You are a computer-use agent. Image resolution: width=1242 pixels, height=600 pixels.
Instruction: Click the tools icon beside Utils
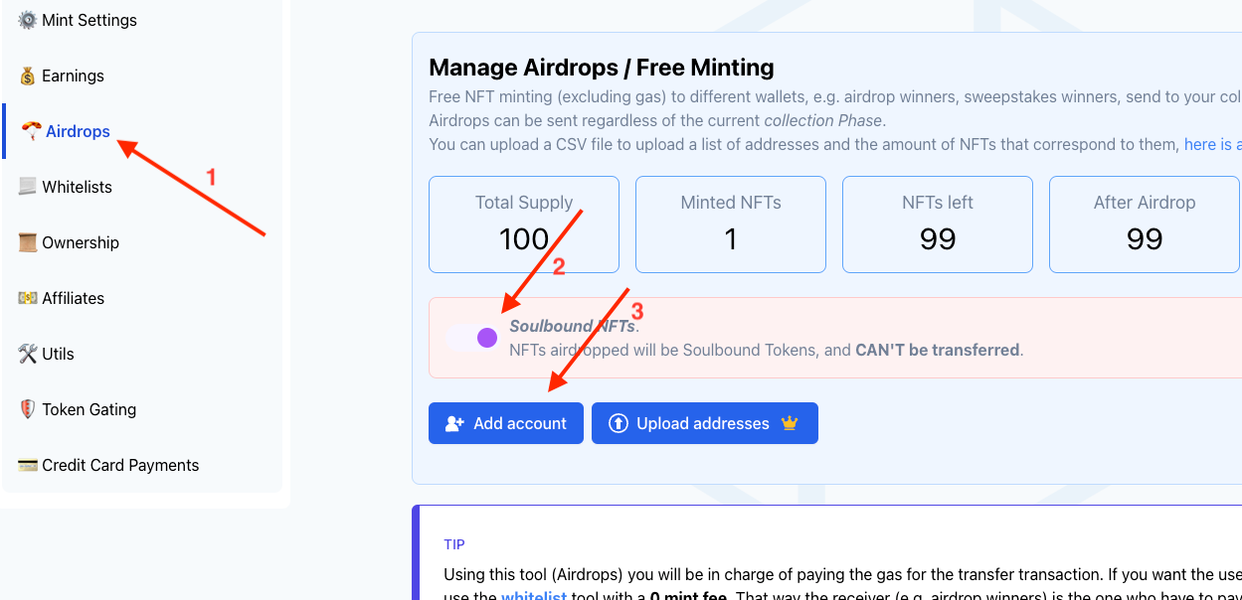(27, 354)
